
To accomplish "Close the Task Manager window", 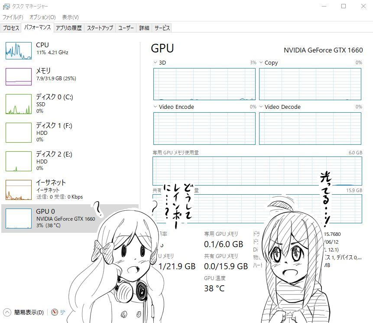I will pos(363,6).
